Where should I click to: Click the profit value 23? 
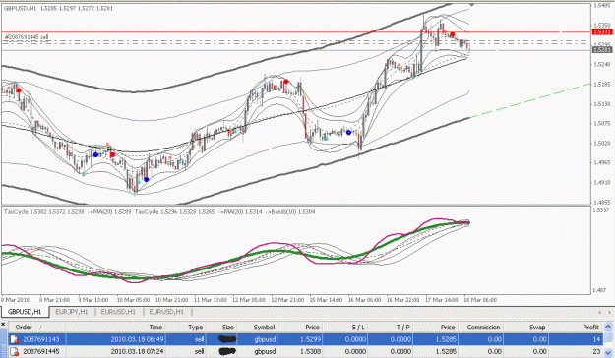[x=597, y=352]
